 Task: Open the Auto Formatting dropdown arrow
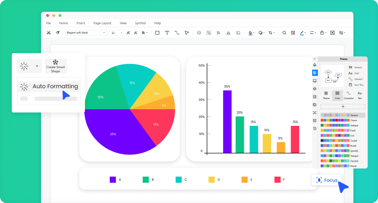pyautogui.click(x=37, y=66)
